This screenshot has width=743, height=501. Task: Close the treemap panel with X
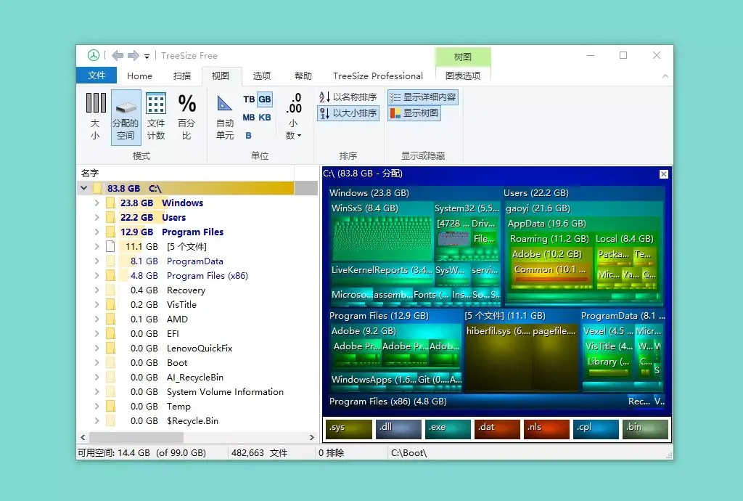click(663, 174)
